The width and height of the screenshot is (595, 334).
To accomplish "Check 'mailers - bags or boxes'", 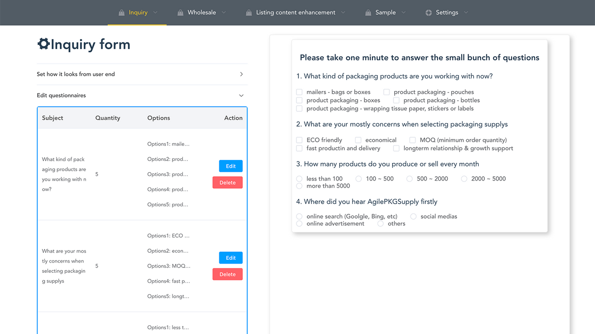I will 299,92.
